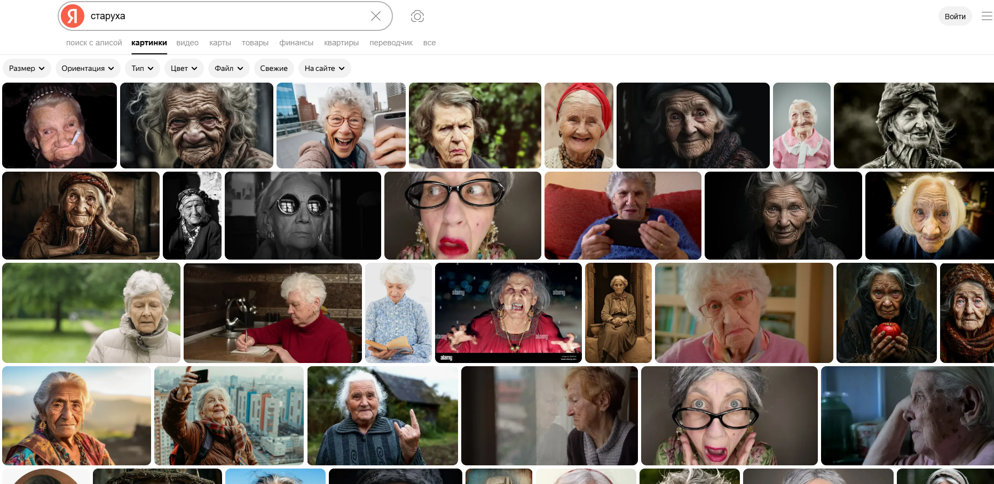Expand the Размер dropdown filter

27,68
